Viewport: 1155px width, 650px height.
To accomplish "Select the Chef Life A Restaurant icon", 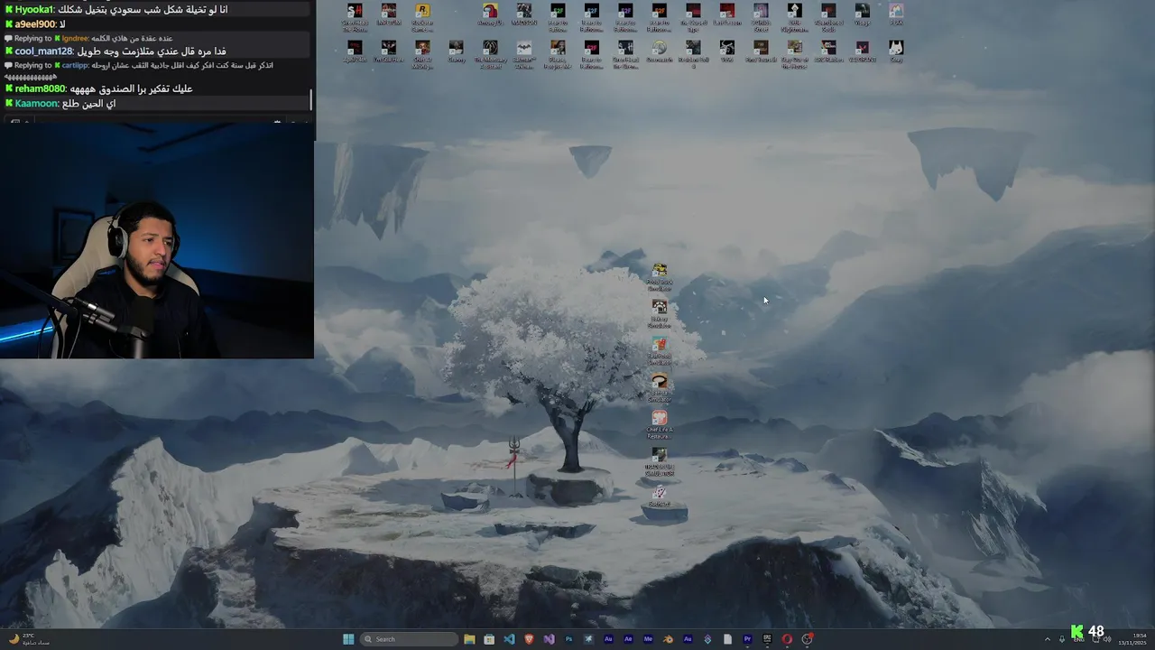I will (x=660, y=424).
